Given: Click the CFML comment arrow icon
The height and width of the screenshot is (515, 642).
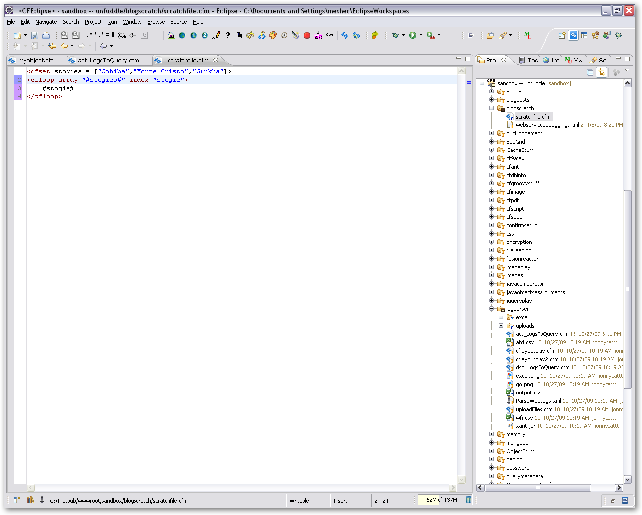Looking at the screenshot, I should [x=133, y=35].
